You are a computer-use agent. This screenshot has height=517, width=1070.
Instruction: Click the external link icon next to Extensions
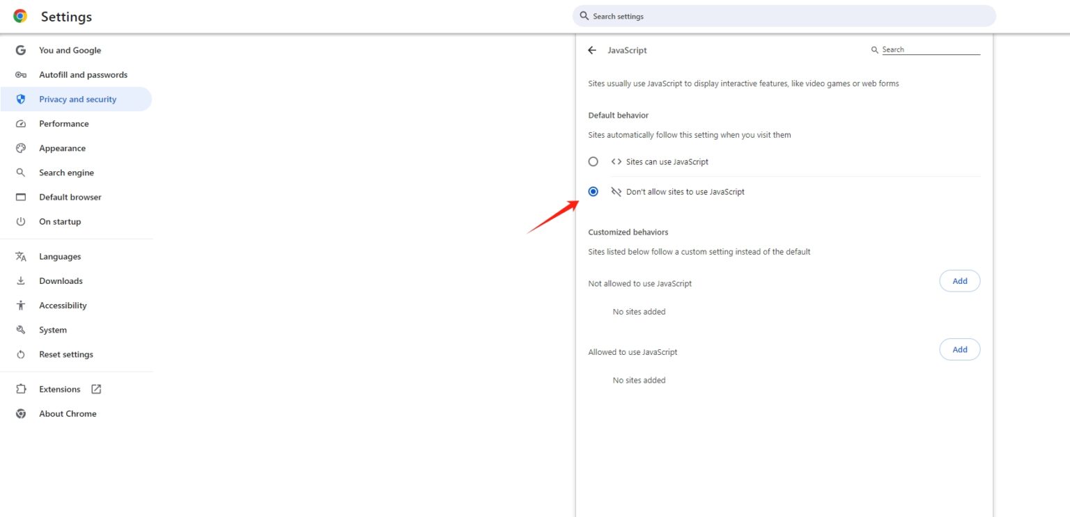point(96,390)
